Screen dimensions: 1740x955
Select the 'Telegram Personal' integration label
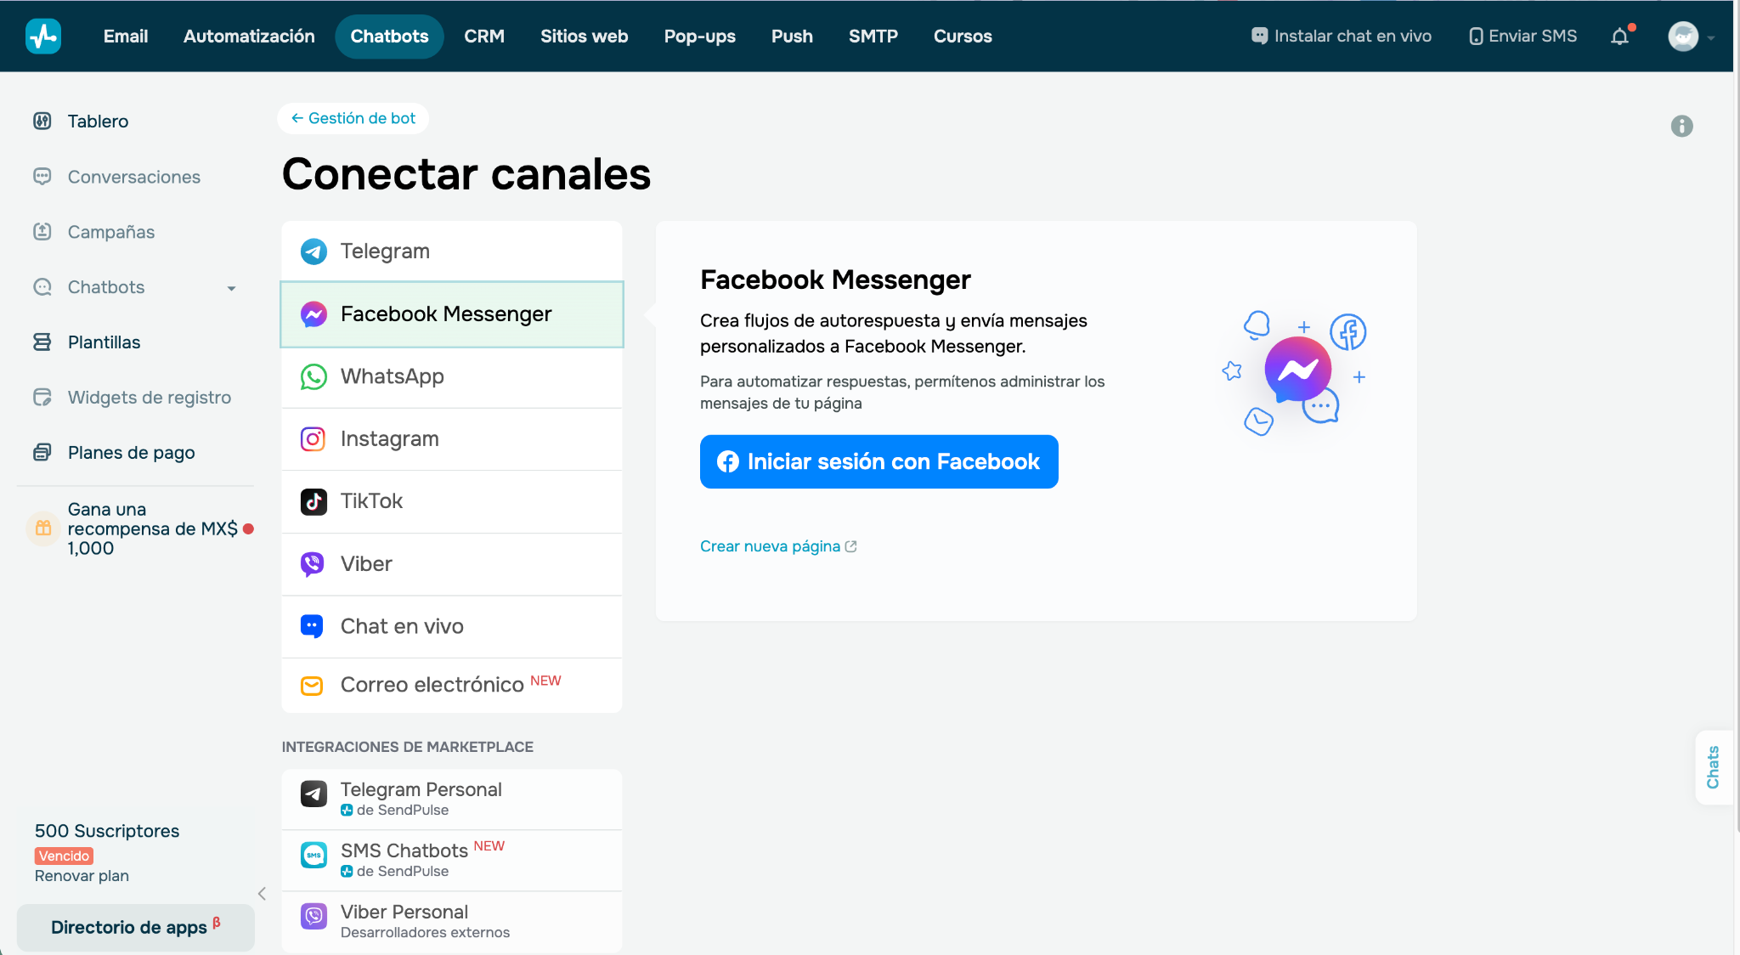pyautogui.click(x=421, y=789)
